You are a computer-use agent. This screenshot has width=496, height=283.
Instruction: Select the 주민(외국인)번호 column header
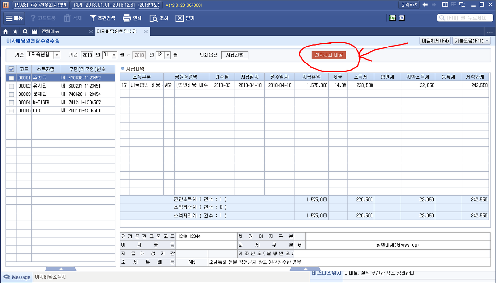[87, 69]
